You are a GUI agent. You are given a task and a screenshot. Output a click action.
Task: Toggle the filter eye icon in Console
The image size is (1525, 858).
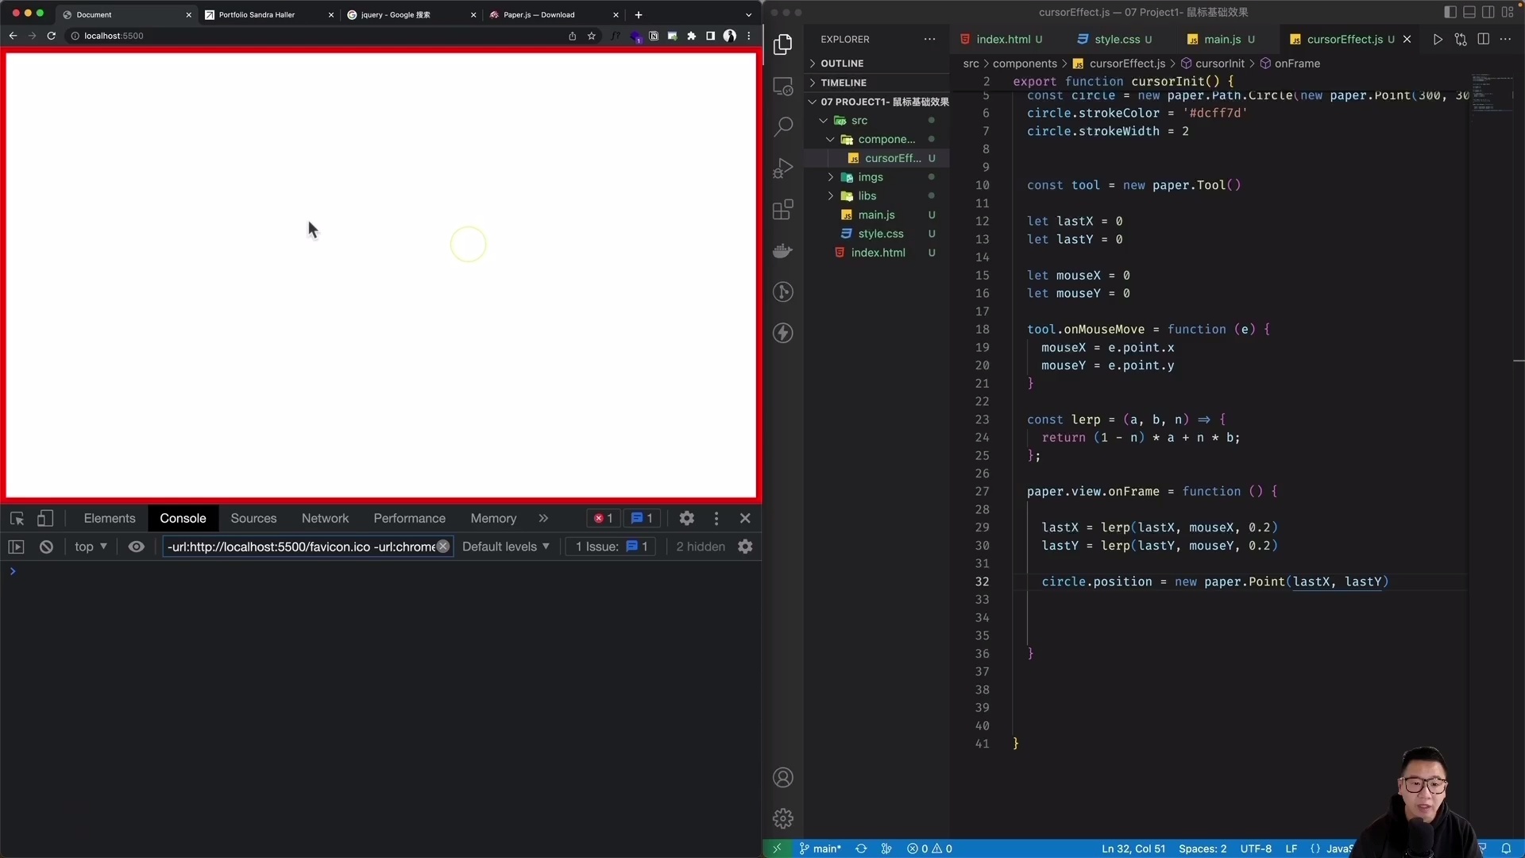click(137, 547)
